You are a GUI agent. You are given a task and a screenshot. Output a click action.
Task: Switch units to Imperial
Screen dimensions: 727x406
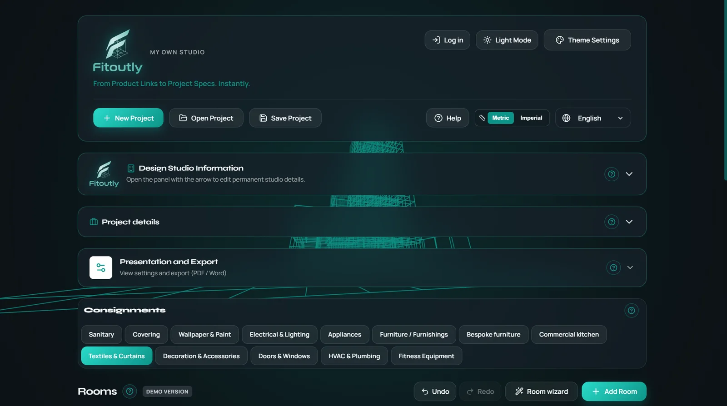(x=531, y=118)
